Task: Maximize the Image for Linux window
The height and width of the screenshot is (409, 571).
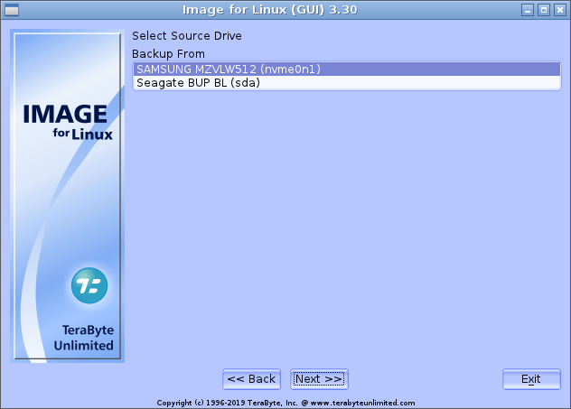Action: (544, 10)
